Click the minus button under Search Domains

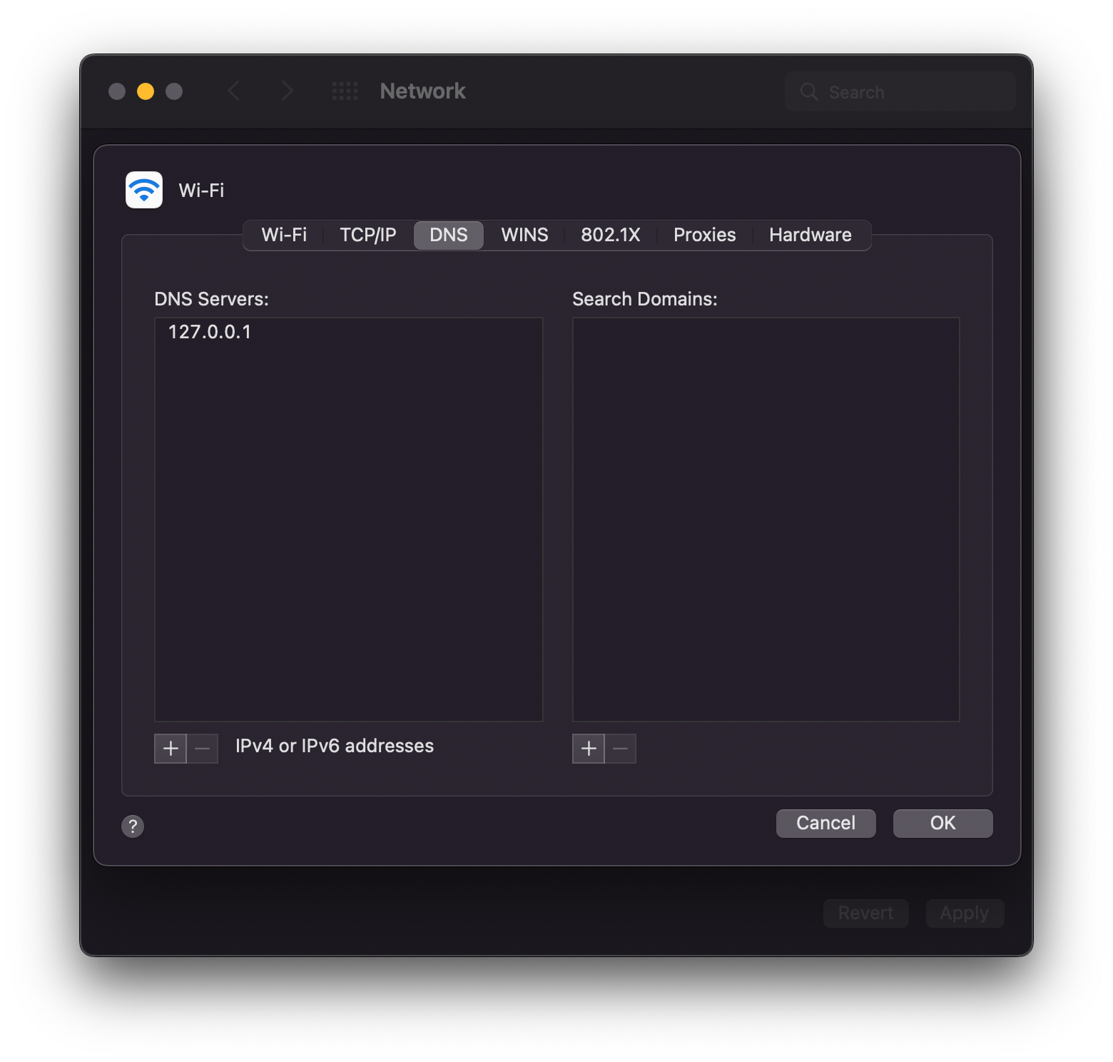tap(620, 748)
